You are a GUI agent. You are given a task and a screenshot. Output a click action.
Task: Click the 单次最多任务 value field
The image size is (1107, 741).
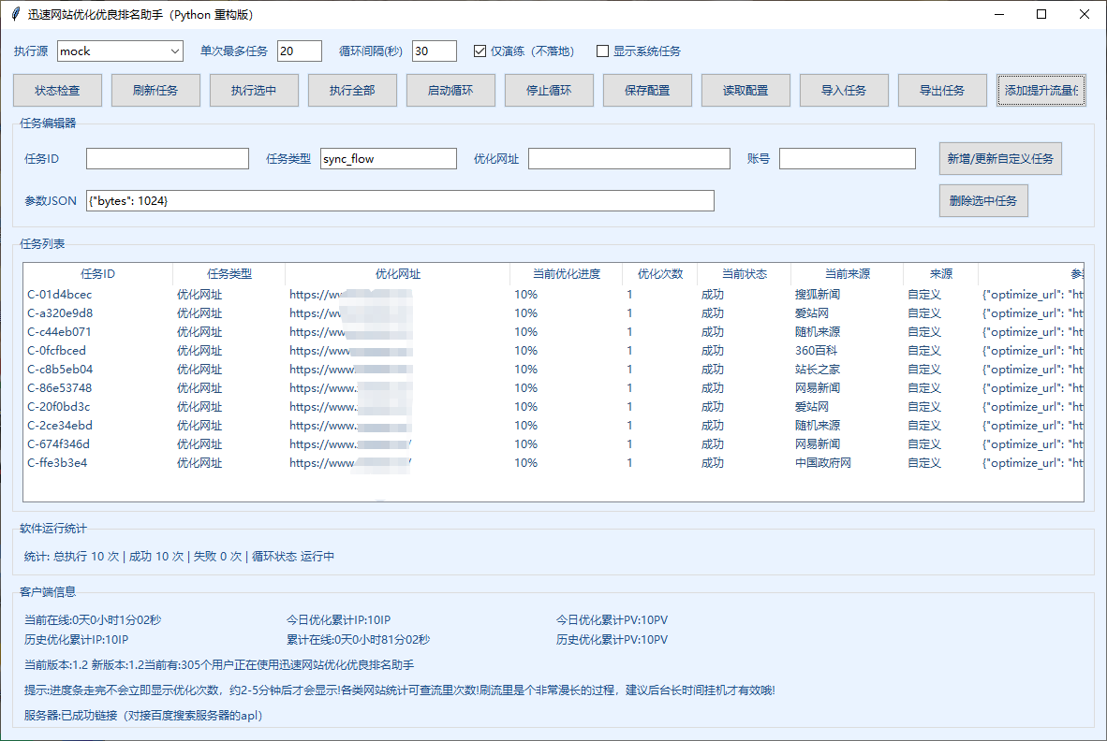point(300,51)
